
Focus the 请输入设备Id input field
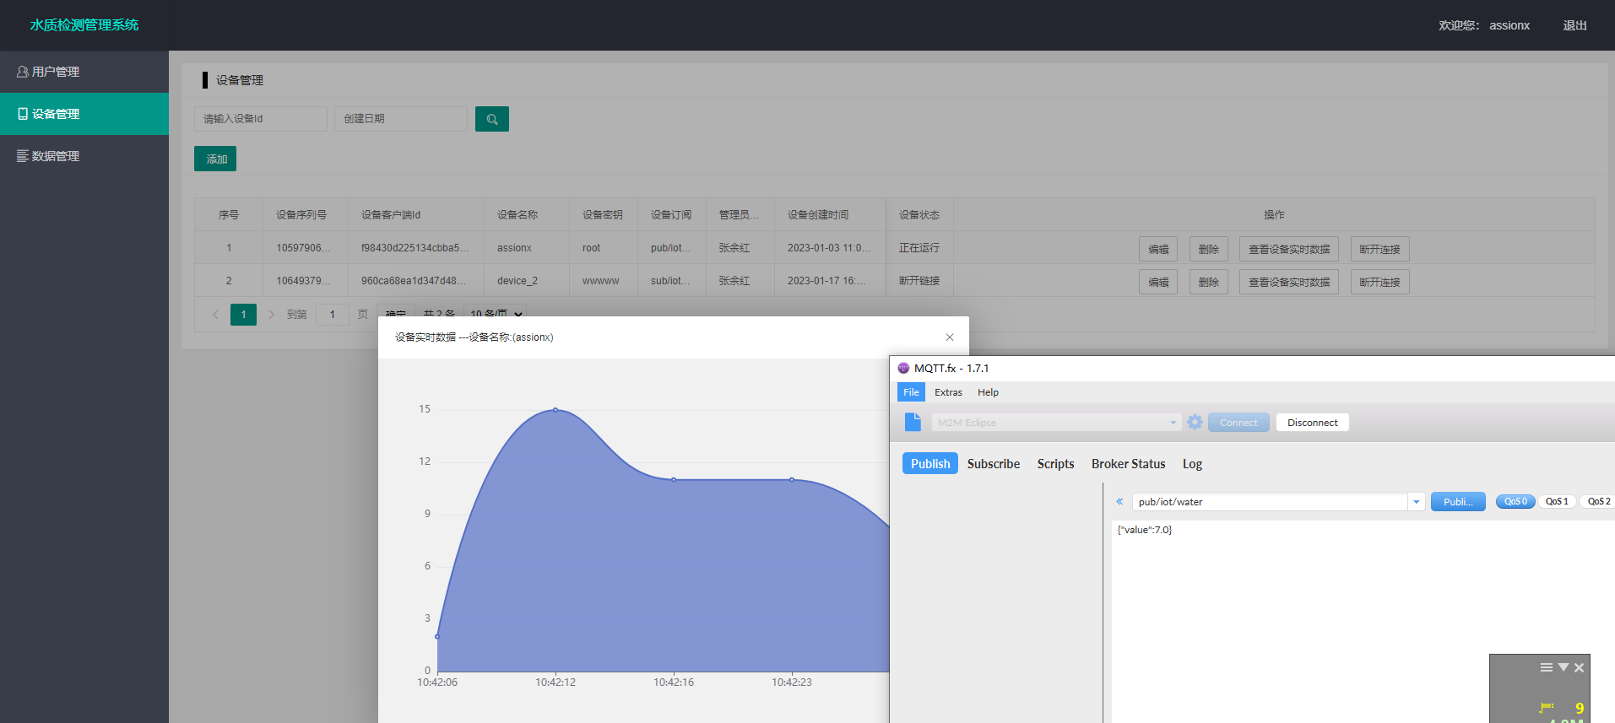(x=261, y=119)
